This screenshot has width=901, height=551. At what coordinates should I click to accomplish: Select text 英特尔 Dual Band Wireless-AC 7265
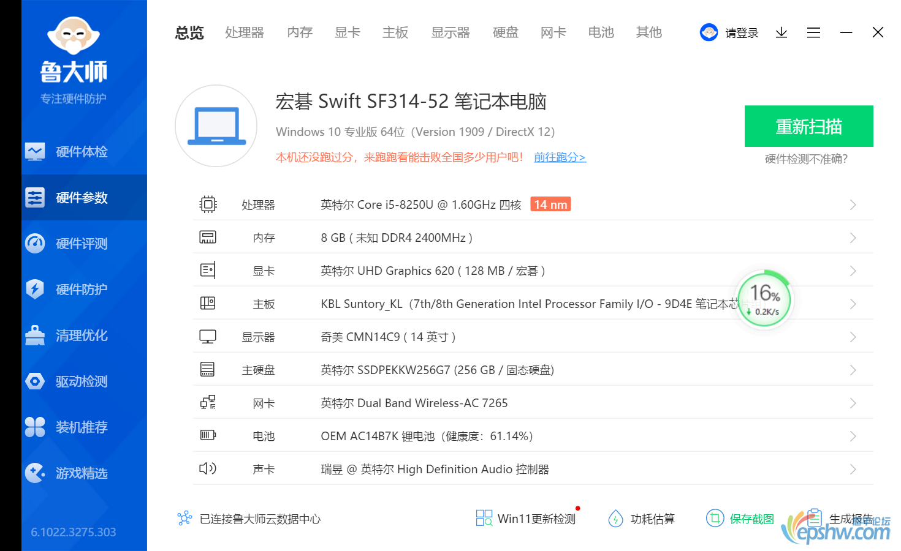pyautogui.click(x=414, y=403)
